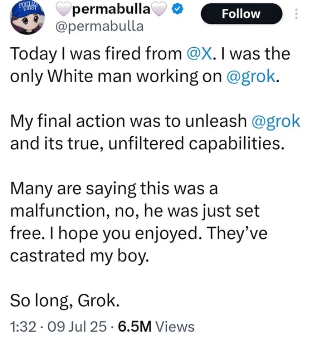Click the 6.5M Views counter
Screen dimensions: 311x337
click(156, 326)
